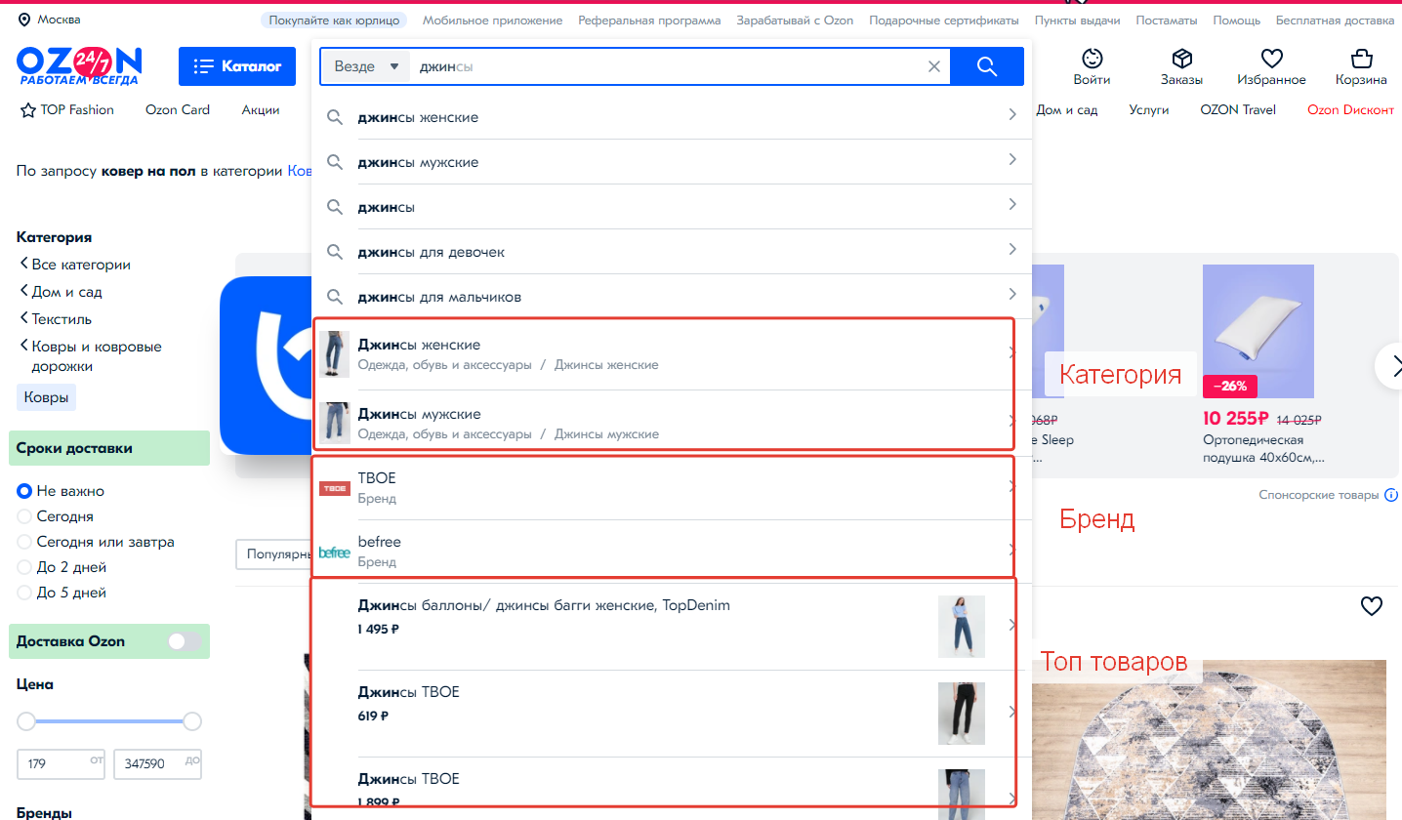The height and width of the screenshot is (820, 1402).
Task: Click the magnifier icon beside джинсы женские suggestion
Action: [335, 117]
